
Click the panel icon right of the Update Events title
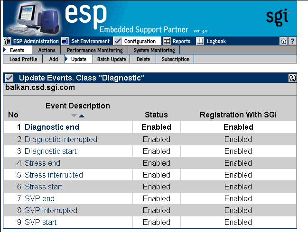tap(292, 78)
